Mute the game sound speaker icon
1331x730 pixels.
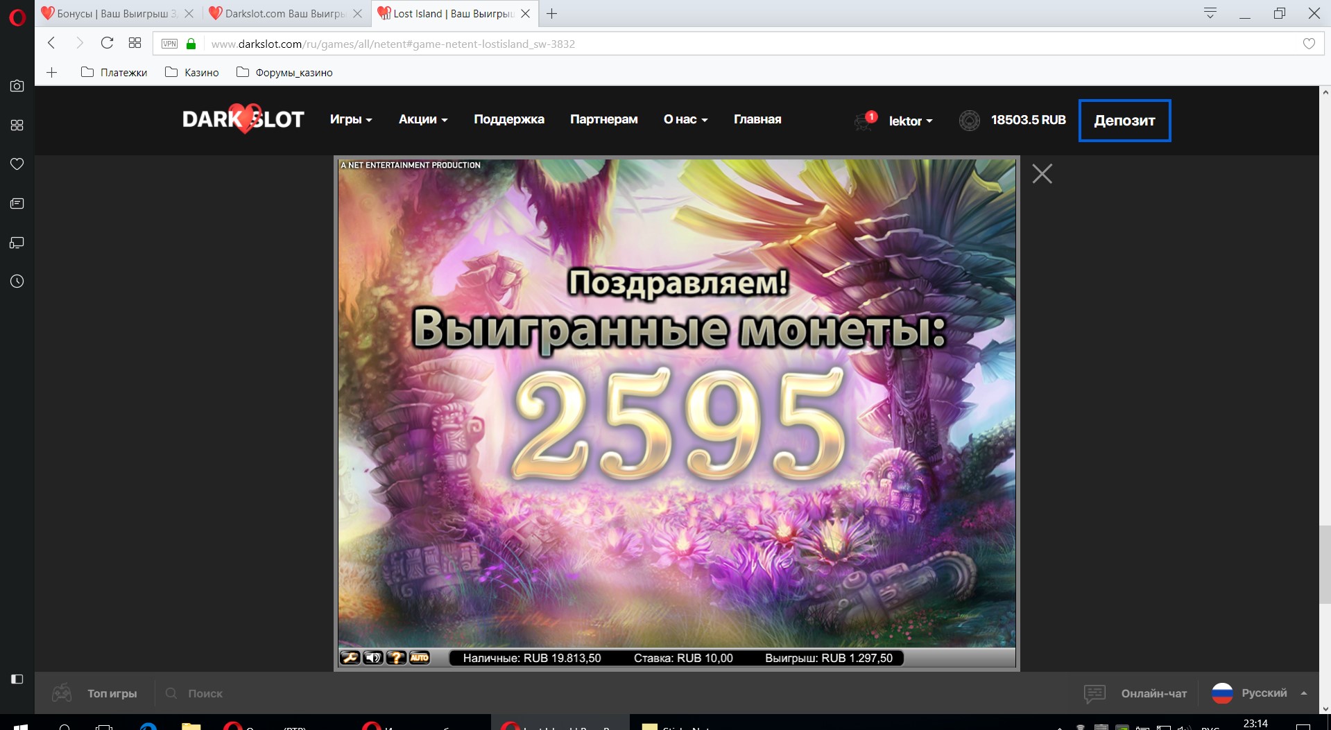pyautogui.click(x=373, y=657)
